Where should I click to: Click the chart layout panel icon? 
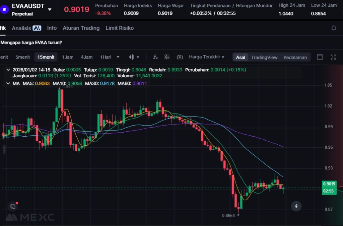(320, 57)
